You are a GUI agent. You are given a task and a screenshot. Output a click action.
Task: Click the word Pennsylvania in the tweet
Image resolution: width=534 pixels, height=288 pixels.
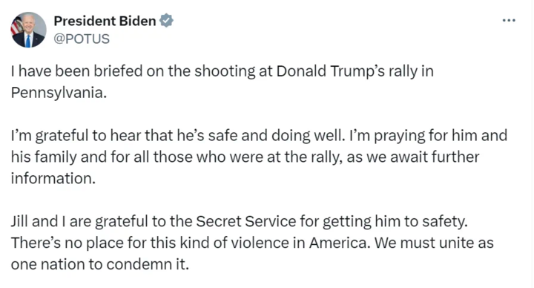[59, 93]
